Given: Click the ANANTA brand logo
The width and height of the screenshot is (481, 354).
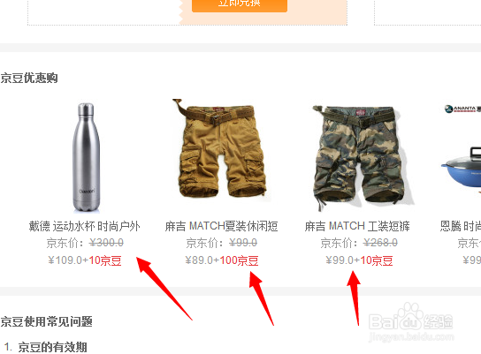Looking at the screenshot, I should [462, 109].
